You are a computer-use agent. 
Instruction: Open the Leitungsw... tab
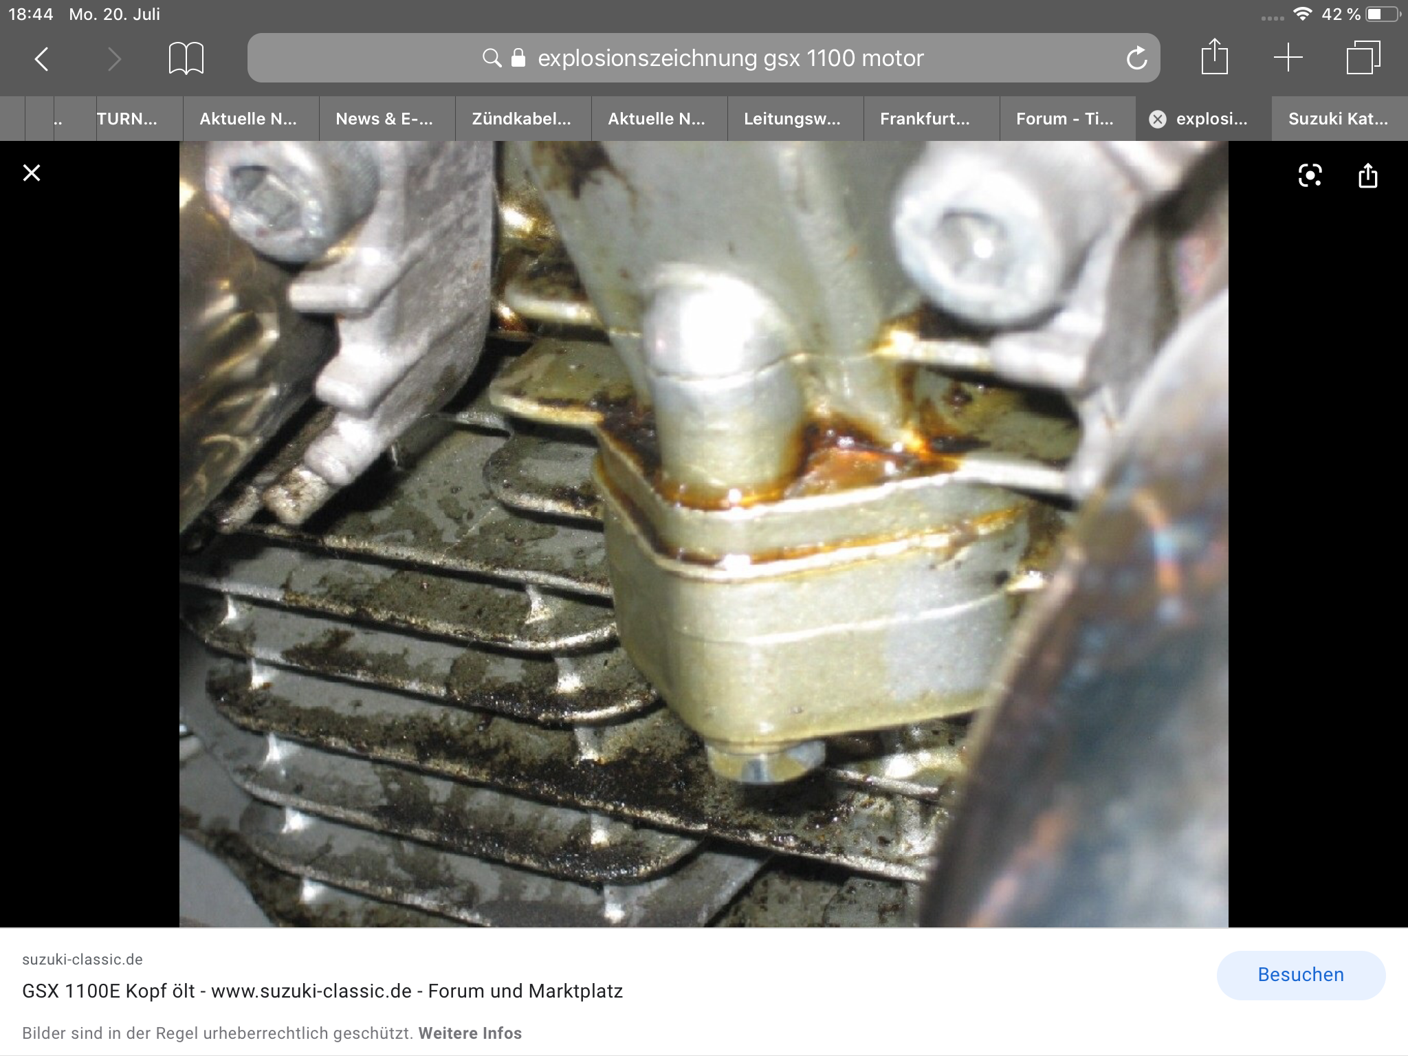point(792,119)
